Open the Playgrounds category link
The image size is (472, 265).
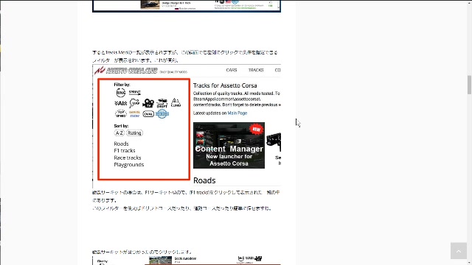[129, 165]
